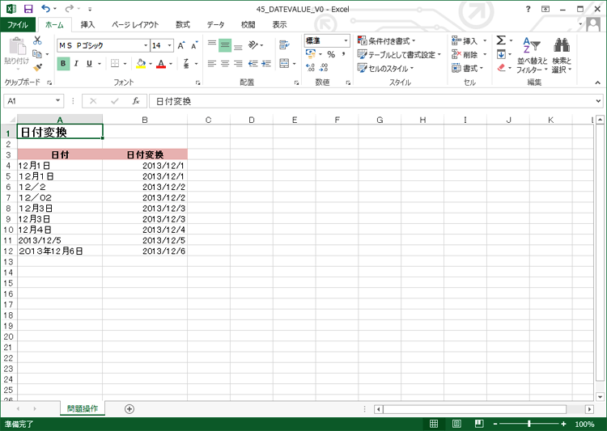The width and height of the screenshot is (607, 431).
Task: Open find and select binoculars
Action: (562, 55)
